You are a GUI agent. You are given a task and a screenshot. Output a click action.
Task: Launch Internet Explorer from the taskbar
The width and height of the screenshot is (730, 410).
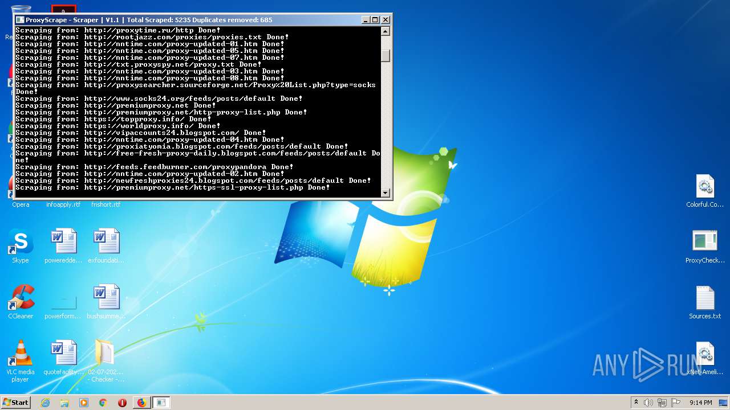click(x=46, y=403)
